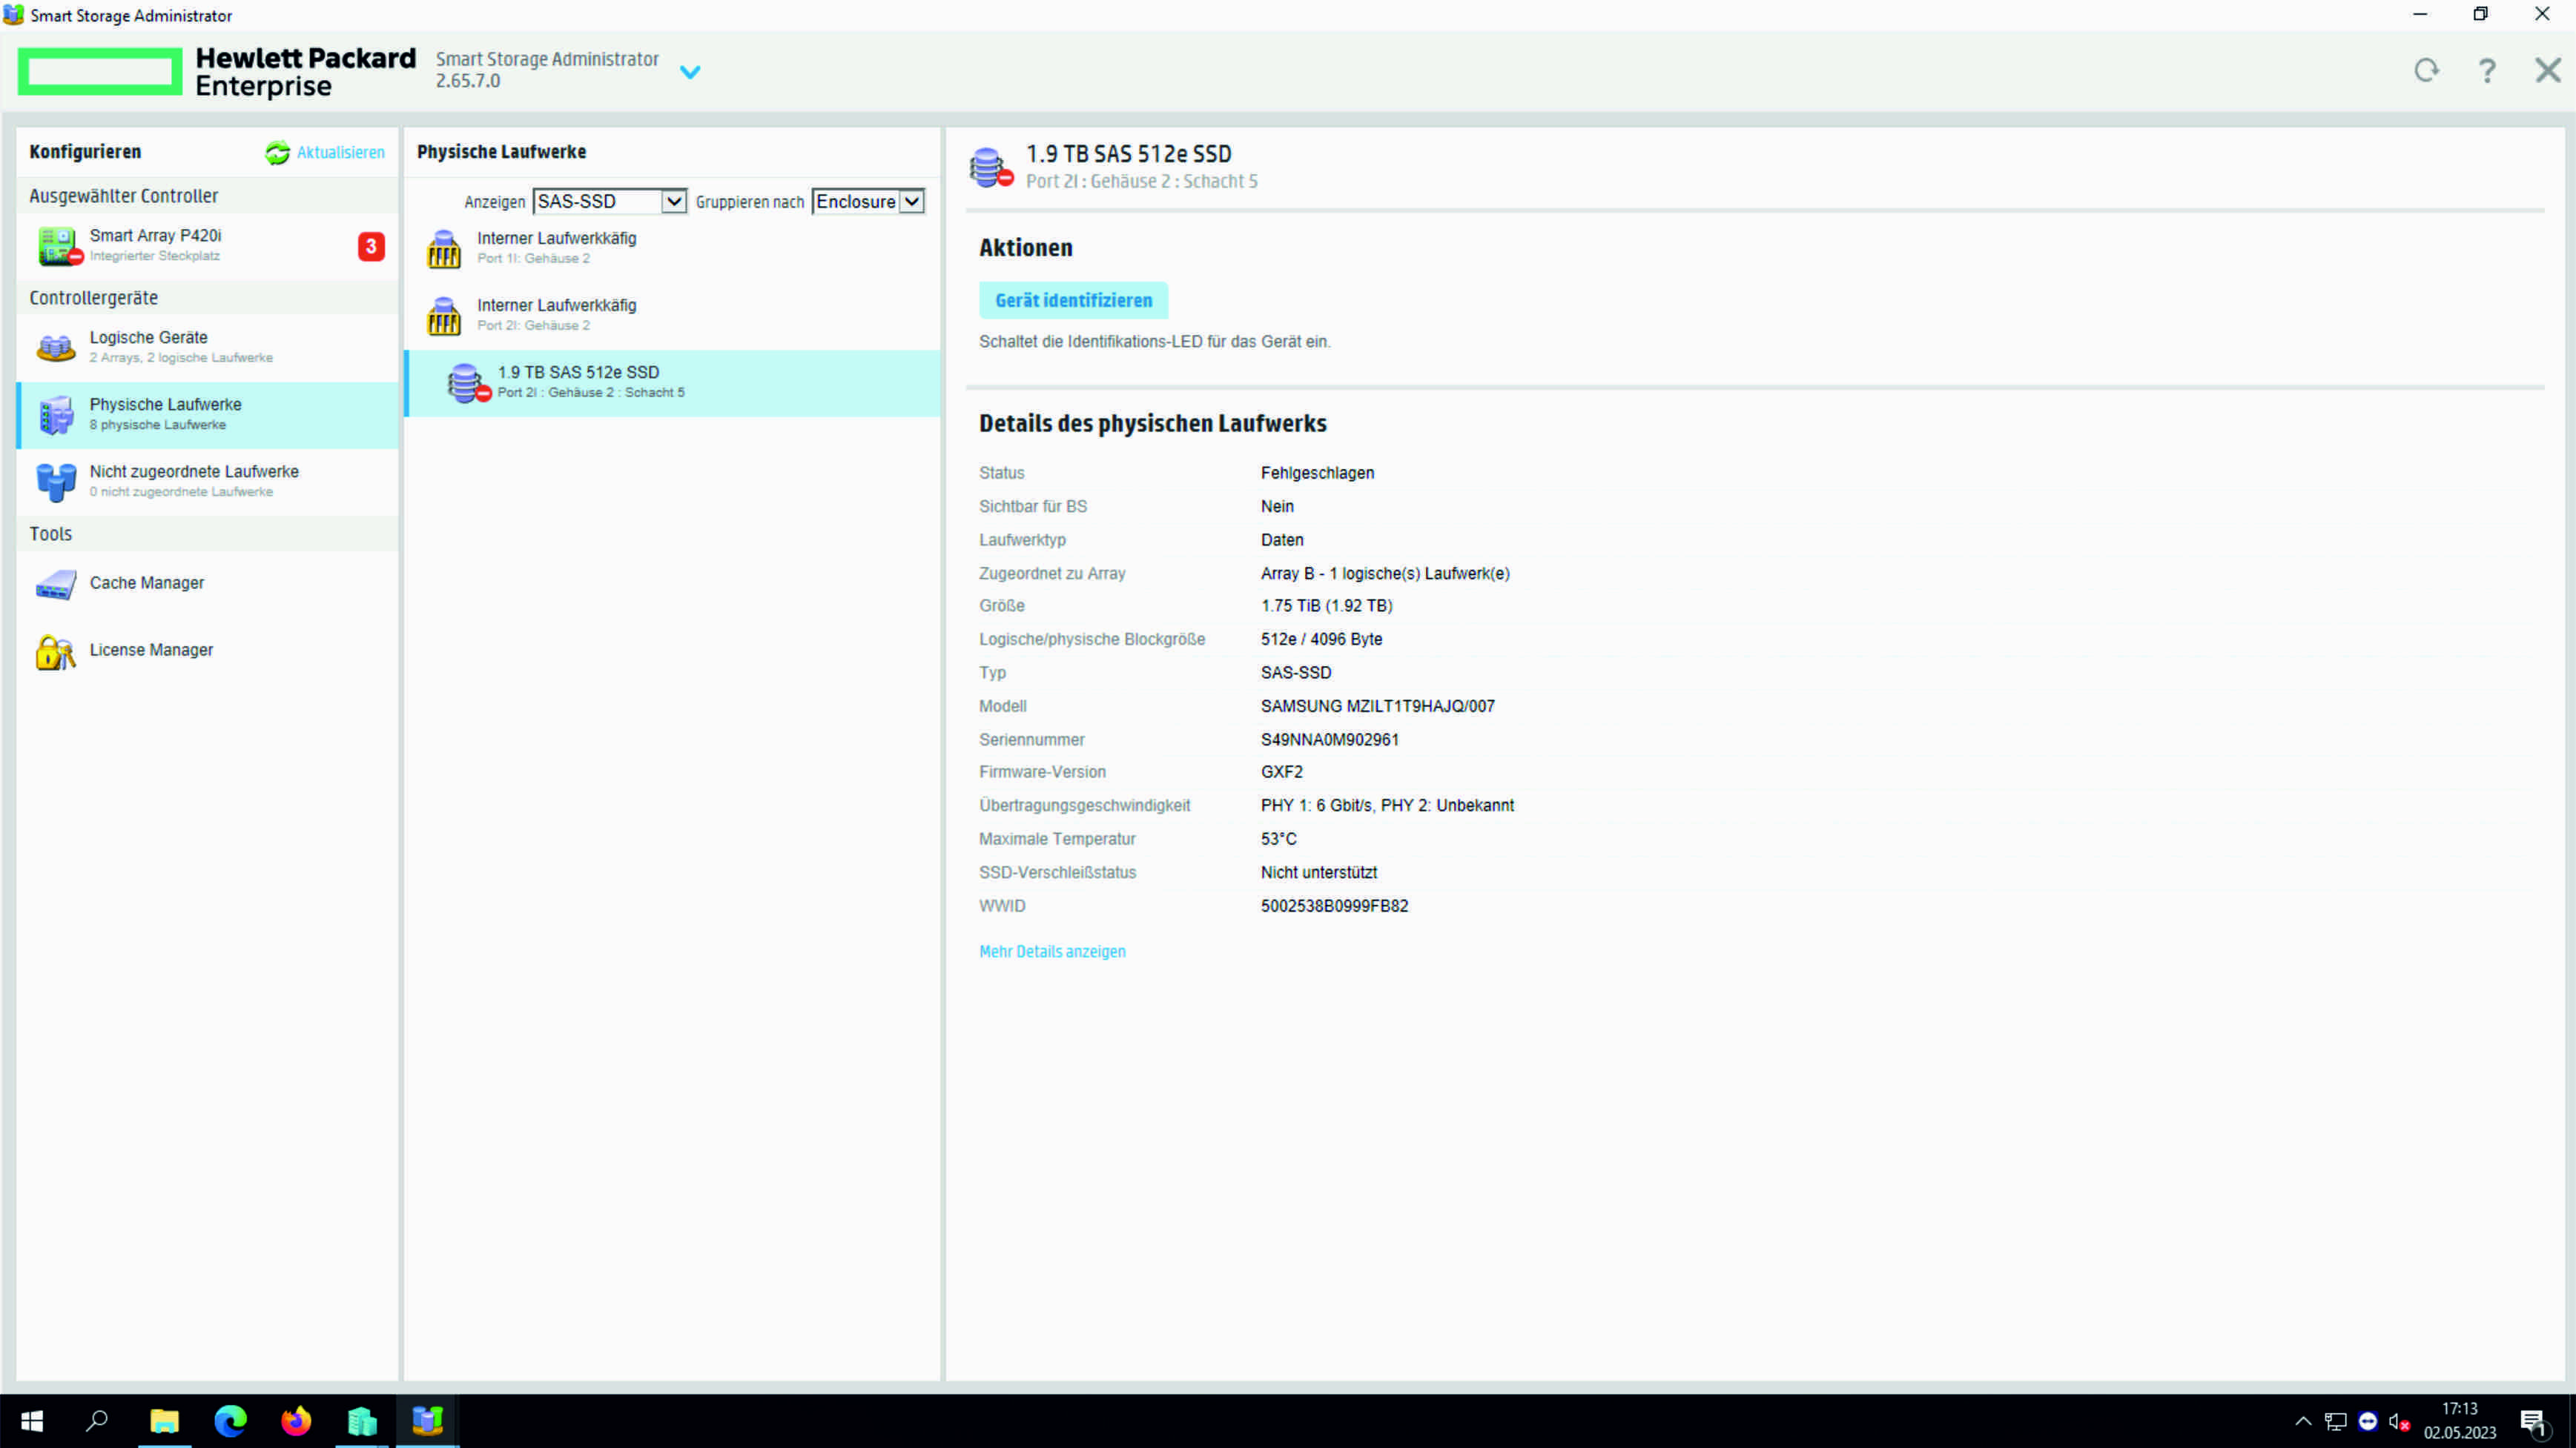Open File Explorer from the taskbar
Screen dimensions: 2576x1448
pyautogui.click(x=164, y=1420)
